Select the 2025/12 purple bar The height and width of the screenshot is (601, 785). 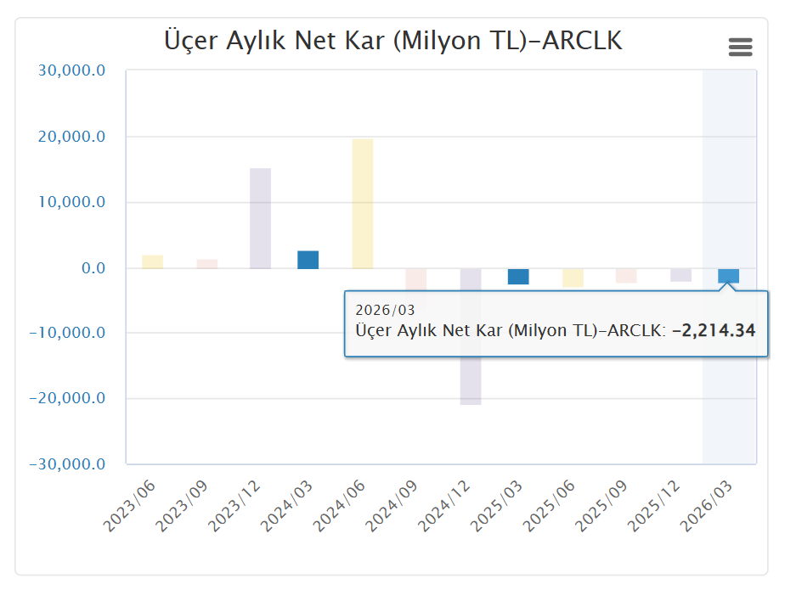click(681, 275)
